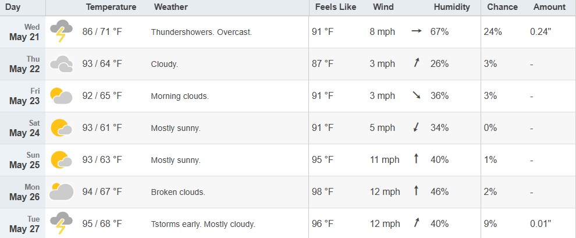This screenshot has width=576, height=238.
Task: Open the Wed May 21 day row
Action: click(288, 32)
